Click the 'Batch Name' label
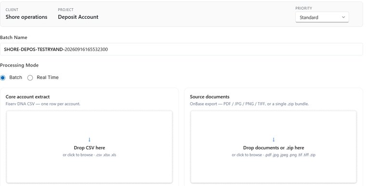 pyautogui.click(x=13, y=38)
